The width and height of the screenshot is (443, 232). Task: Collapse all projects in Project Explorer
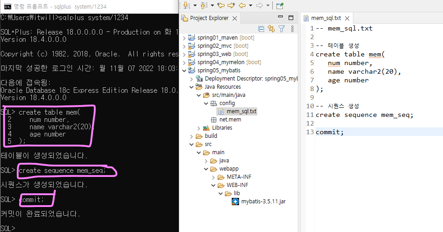261,29
